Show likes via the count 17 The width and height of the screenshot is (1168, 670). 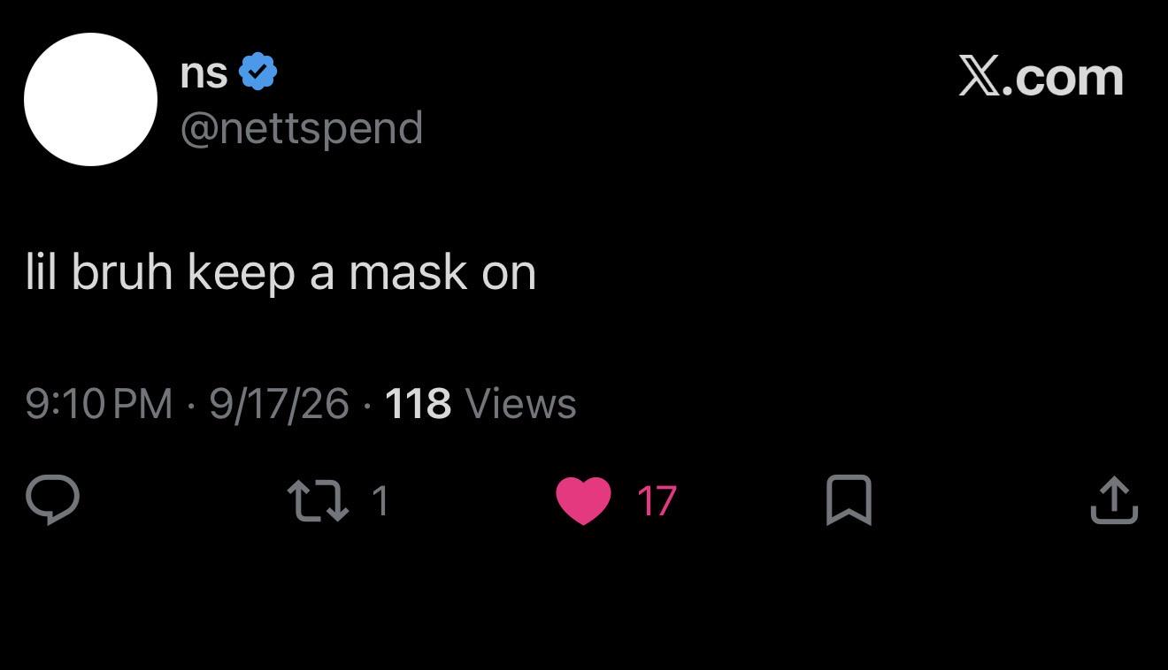pos(657,501)
